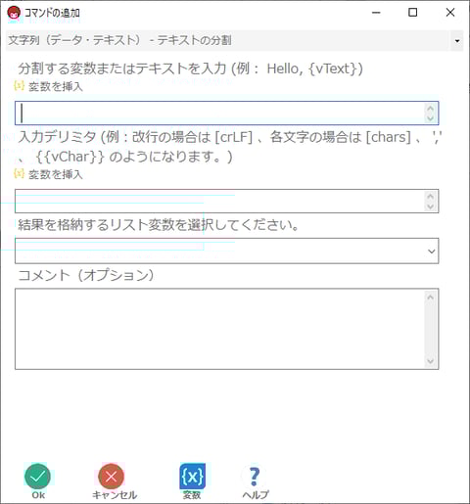This screenshot has height=504, width=470.
Task: Click the first 変数を挿入 link
Action: coord(56,87)
